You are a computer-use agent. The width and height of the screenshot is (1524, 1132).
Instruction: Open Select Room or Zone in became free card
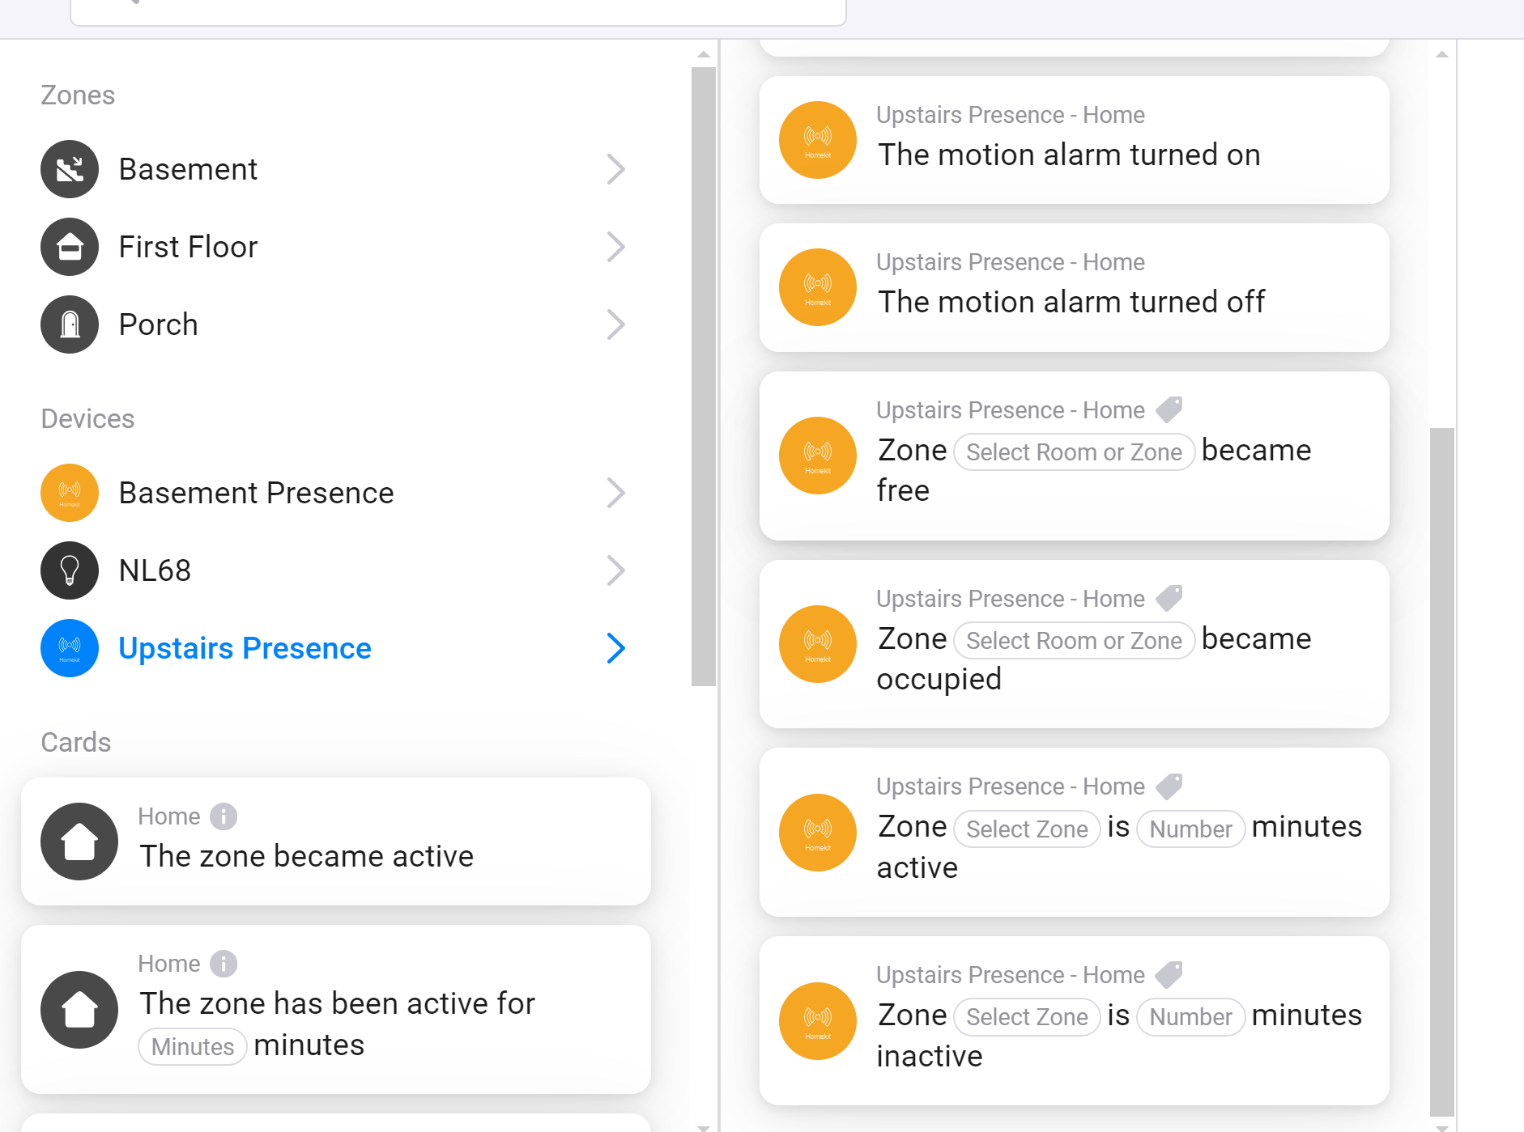1074,452
